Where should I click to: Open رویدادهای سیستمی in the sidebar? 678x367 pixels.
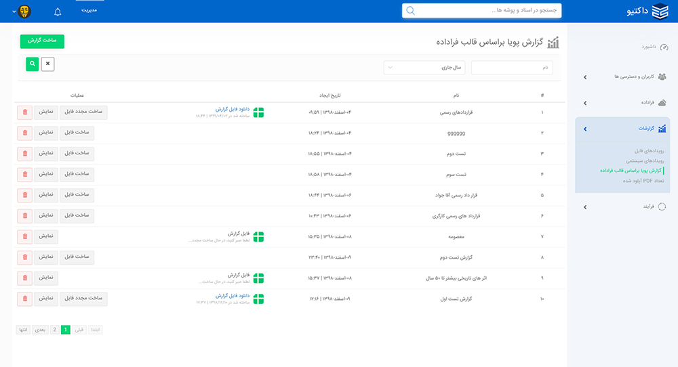[645, 160]
